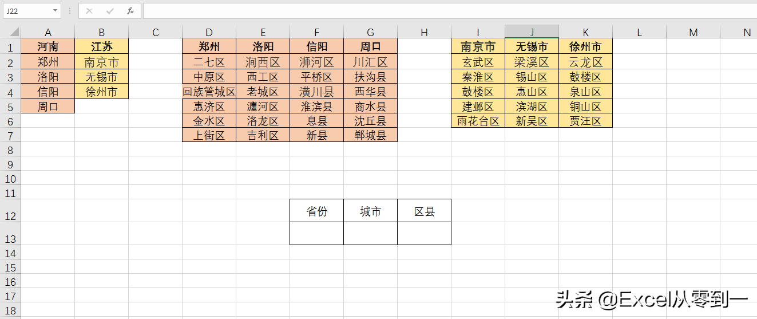Click cell containing 河南
Image resolution: width=757 pixels, height=319 pixels.
pos(48,47)
